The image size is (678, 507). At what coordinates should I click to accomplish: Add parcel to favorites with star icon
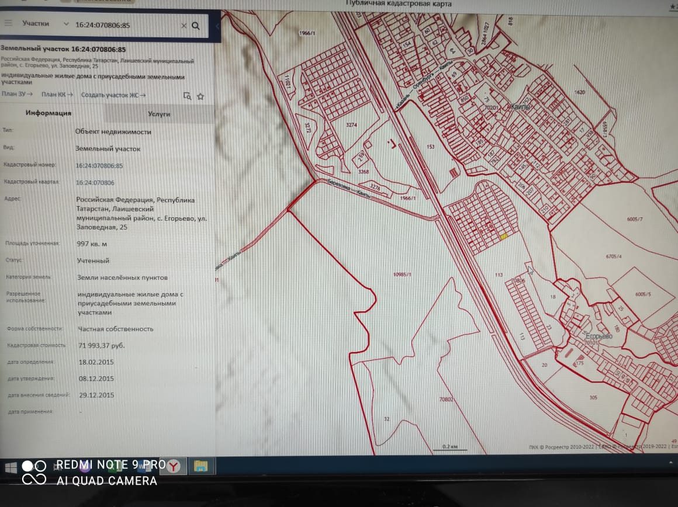200,96
